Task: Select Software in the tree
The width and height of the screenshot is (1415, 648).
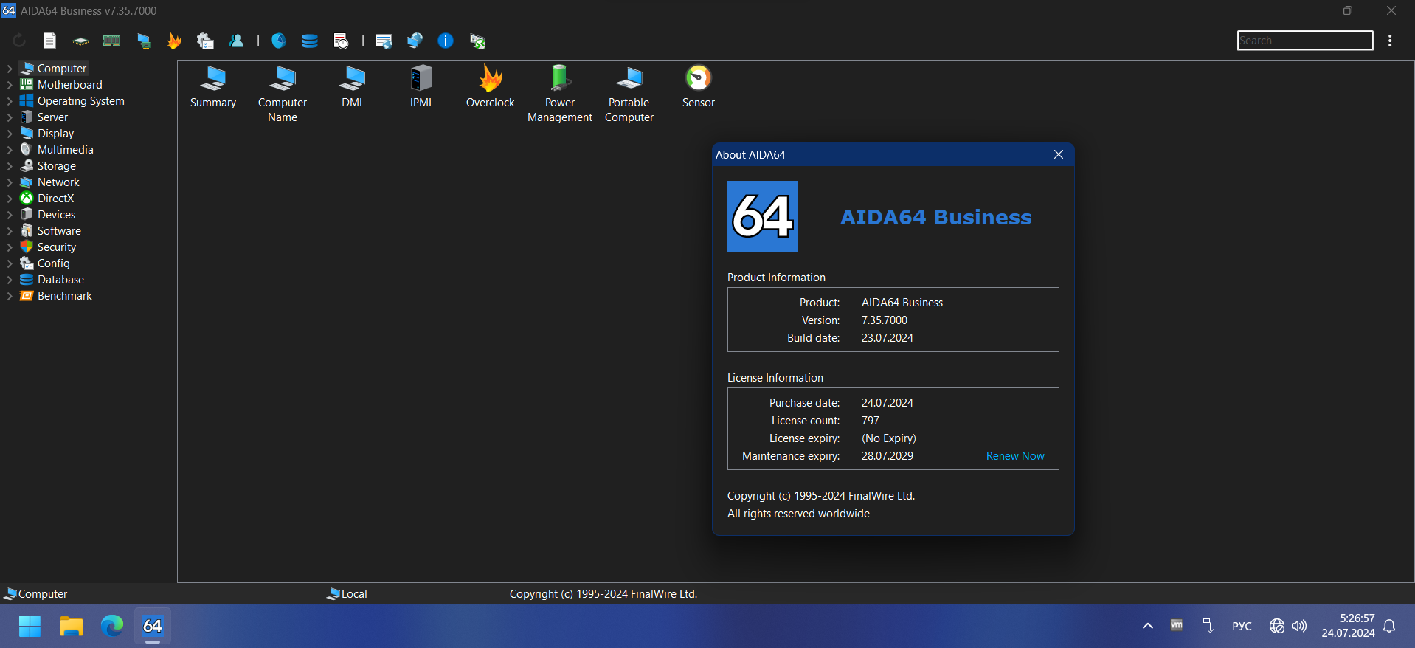Action: point(59,231)
